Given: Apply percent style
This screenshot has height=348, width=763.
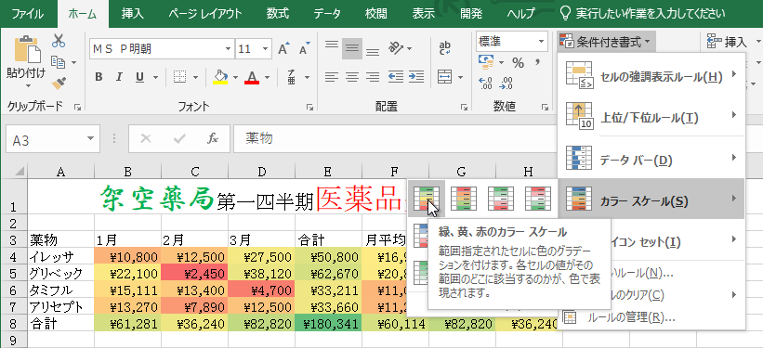Looking at the screenshot, I should (519, 63).
